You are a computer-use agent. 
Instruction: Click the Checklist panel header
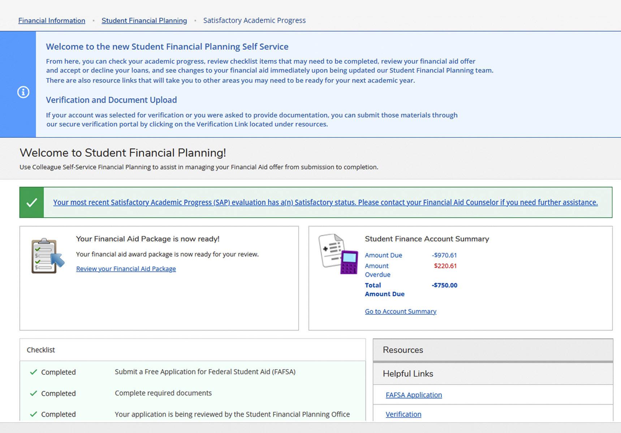(41, 350)
